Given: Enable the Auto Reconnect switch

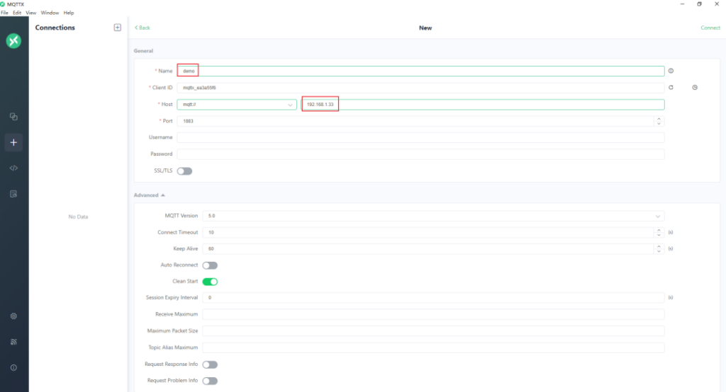Looking at the screenshot, I should [210, 265].
